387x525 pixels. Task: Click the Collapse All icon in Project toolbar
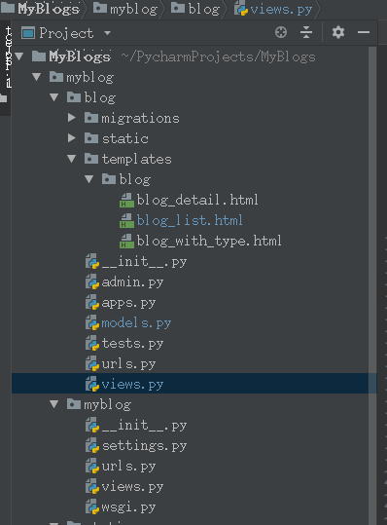click(x=306, y=32)
